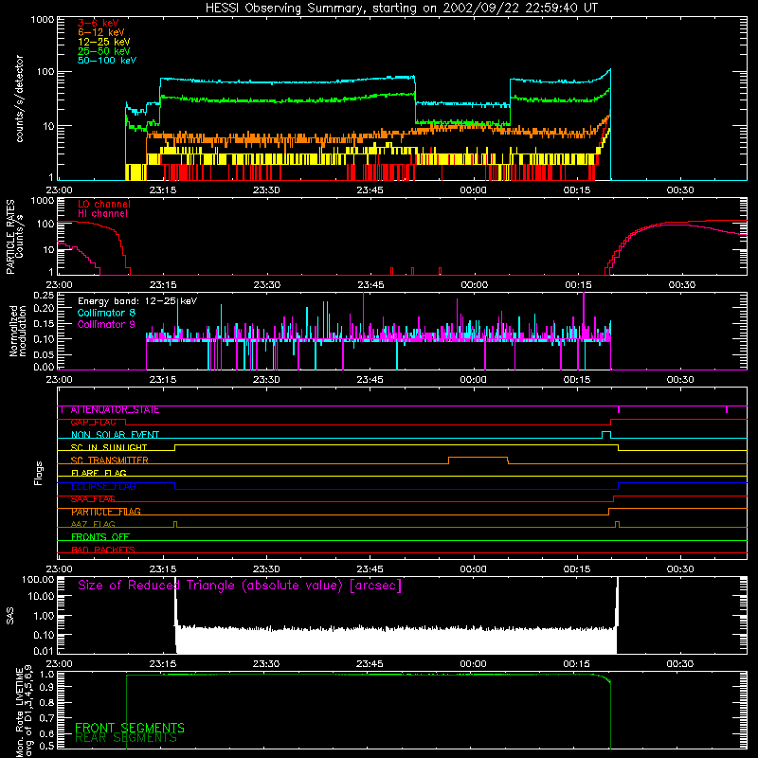
Task: Click the GAP_FLAG label
Action: (93, 423)
